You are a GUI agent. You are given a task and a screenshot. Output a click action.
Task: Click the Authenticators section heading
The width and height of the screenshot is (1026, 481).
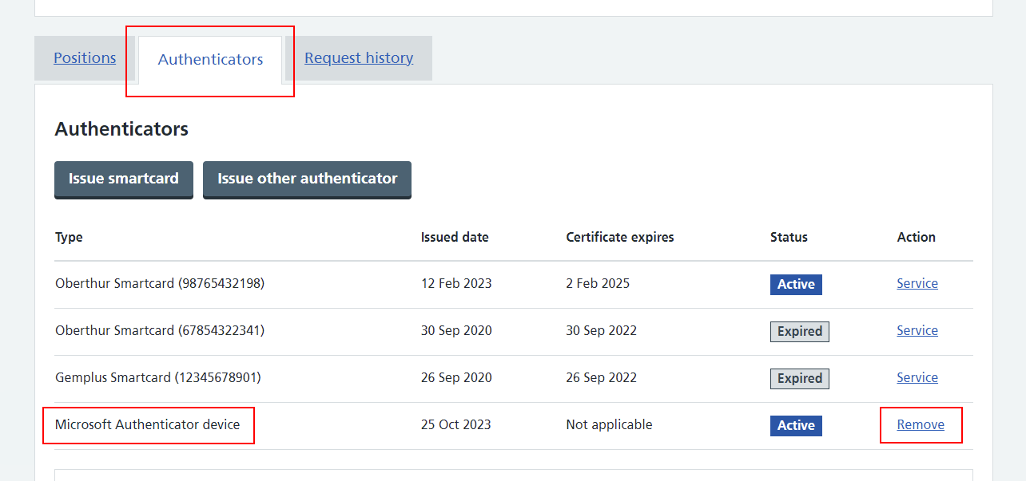[121, 129]
